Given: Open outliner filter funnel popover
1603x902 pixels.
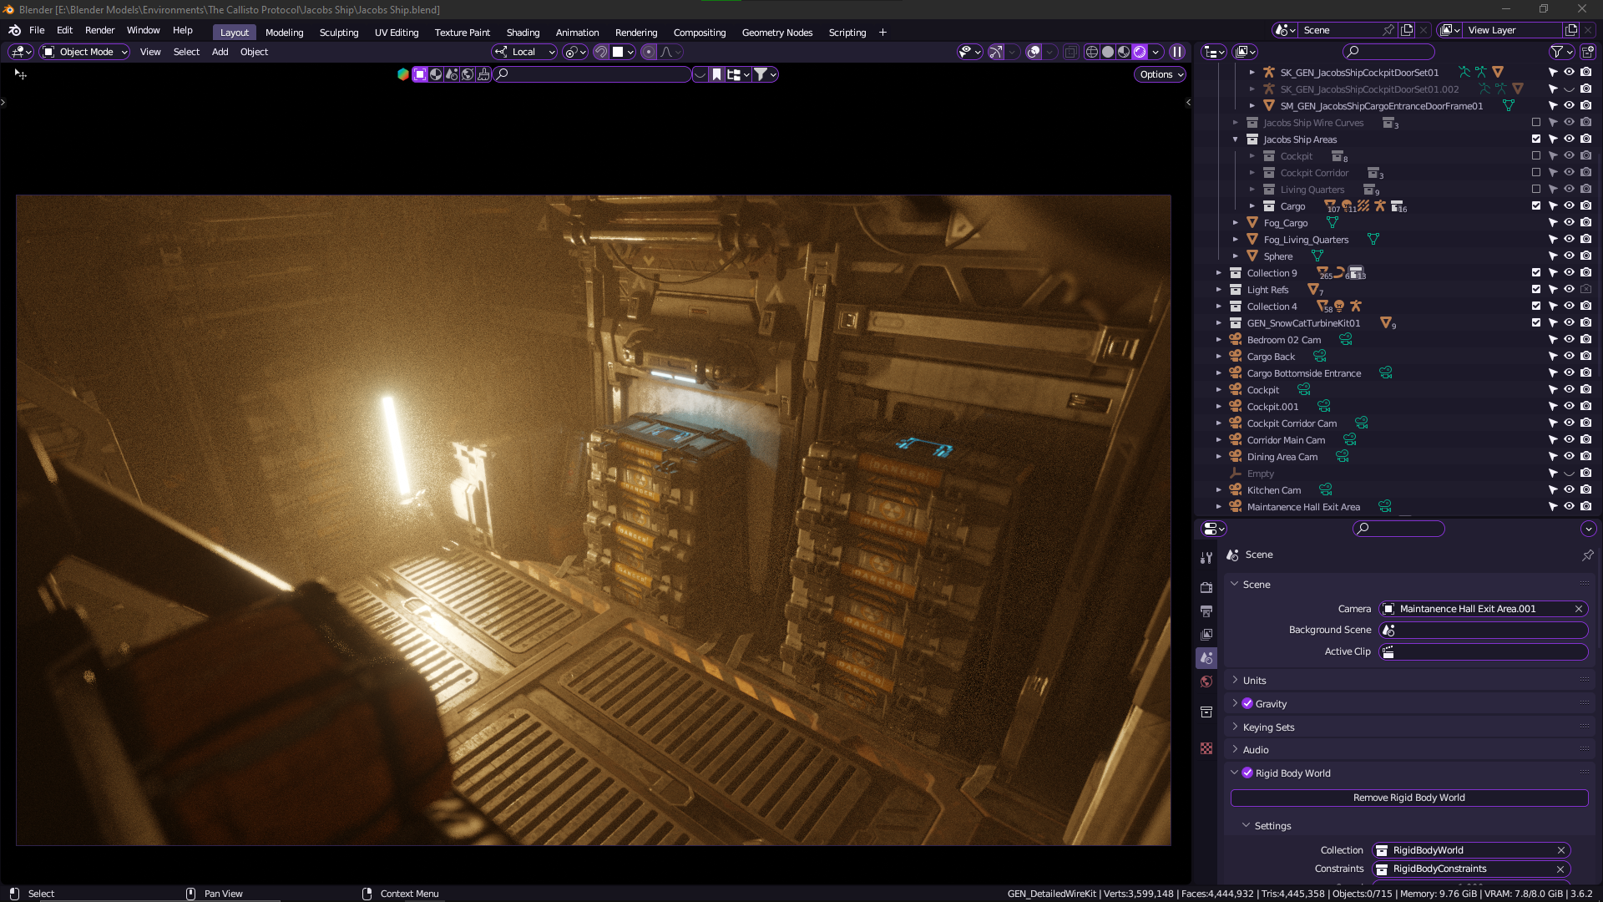Looking at the screenshot, I should [1561, 52].
